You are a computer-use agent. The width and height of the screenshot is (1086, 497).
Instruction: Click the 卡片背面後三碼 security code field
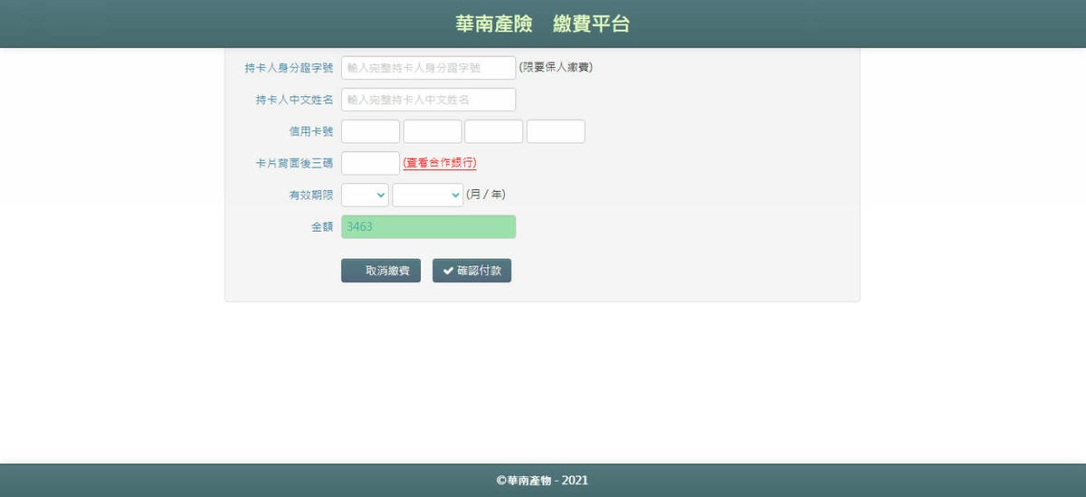coord(370,163)
